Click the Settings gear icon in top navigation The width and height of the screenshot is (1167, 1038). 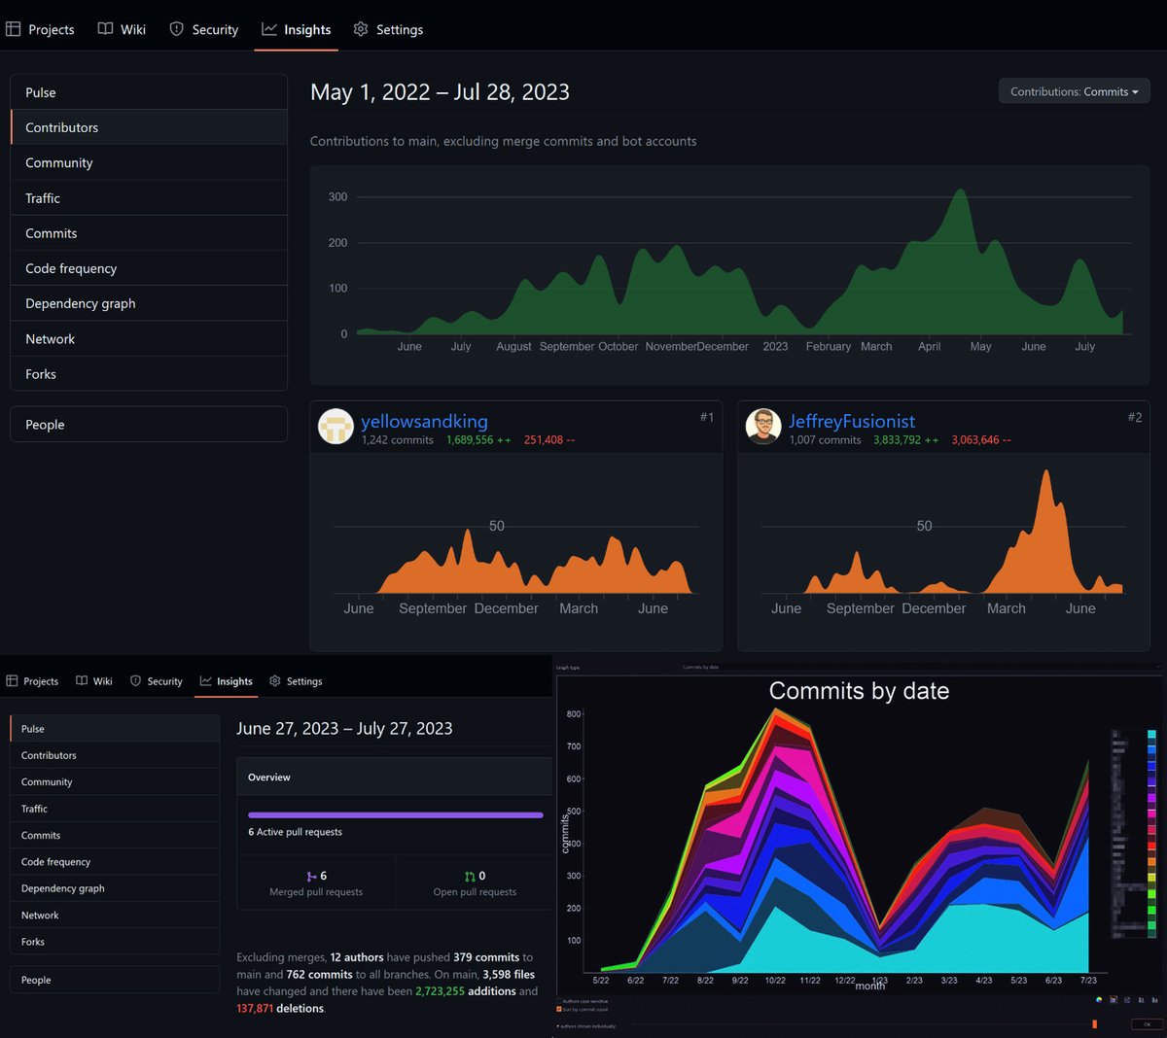pyautogui.click(x=361, y=29)
